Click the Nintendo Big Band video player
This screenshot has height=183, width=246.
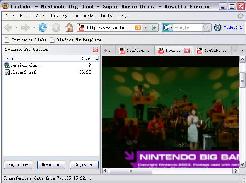[x=171, y=112]
